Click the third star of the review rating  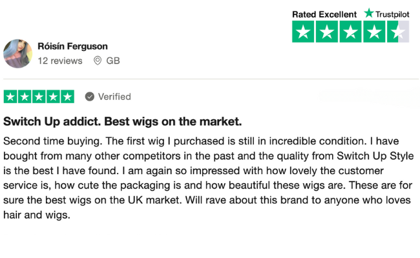click(x=39, y=97)
